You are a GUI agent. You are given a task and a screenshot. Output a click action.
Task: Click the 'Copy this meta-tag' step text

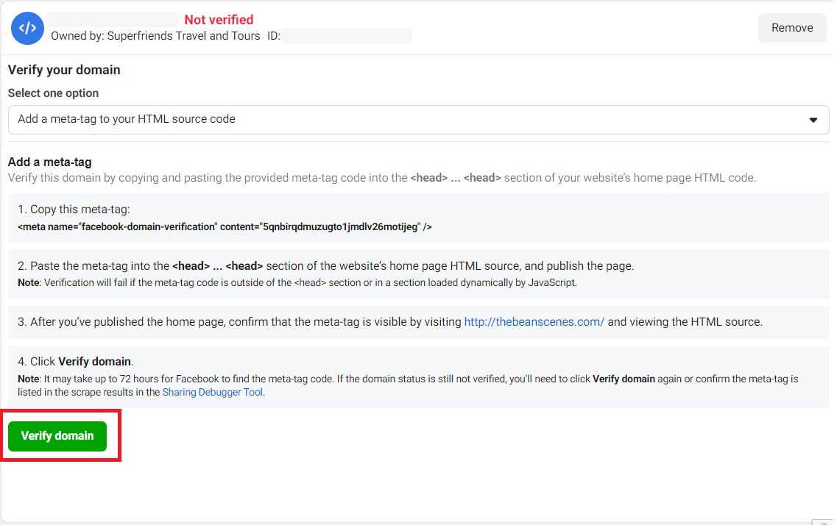74,210
